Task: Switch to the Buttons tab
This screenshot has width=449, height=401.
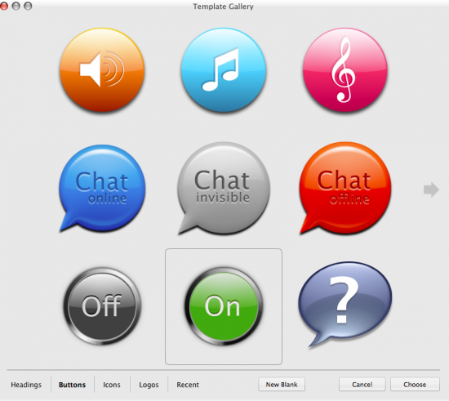Action: pyautogui.click(x=72, y=385)
